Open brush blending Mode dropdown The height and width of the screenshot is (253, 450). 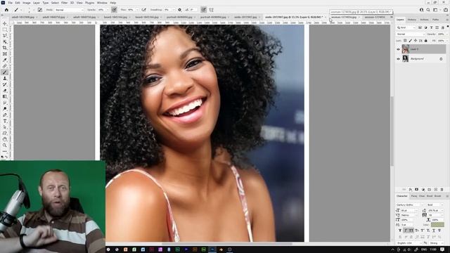point(69,10)
